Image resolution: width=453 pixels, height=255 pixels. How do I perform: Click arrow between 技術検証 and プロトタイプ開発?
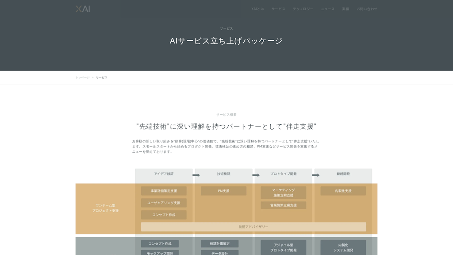pyautogui.click(x=257, y=175)
